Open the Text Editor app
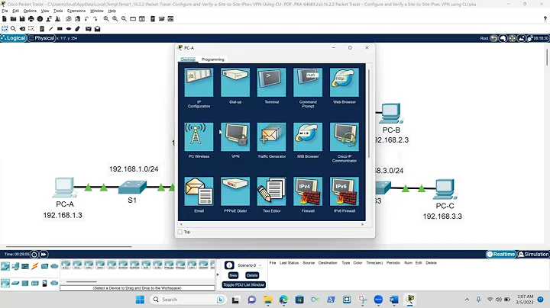Image resolution: width=550 pixels, height=308 pixels. (271, 191)
